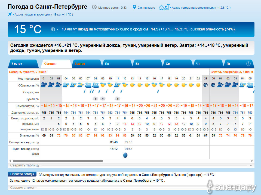Viewport: 261px width, 195px height.
Task: Click collapse triangle at table bottom right
Action: point(251,165)
